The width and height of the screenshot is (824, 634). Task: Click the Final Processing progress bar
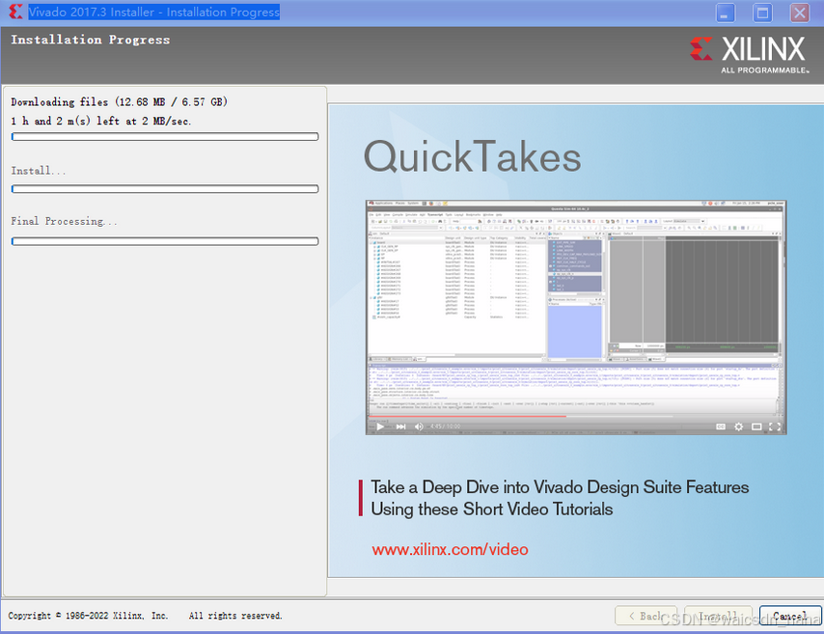[165, 241]
